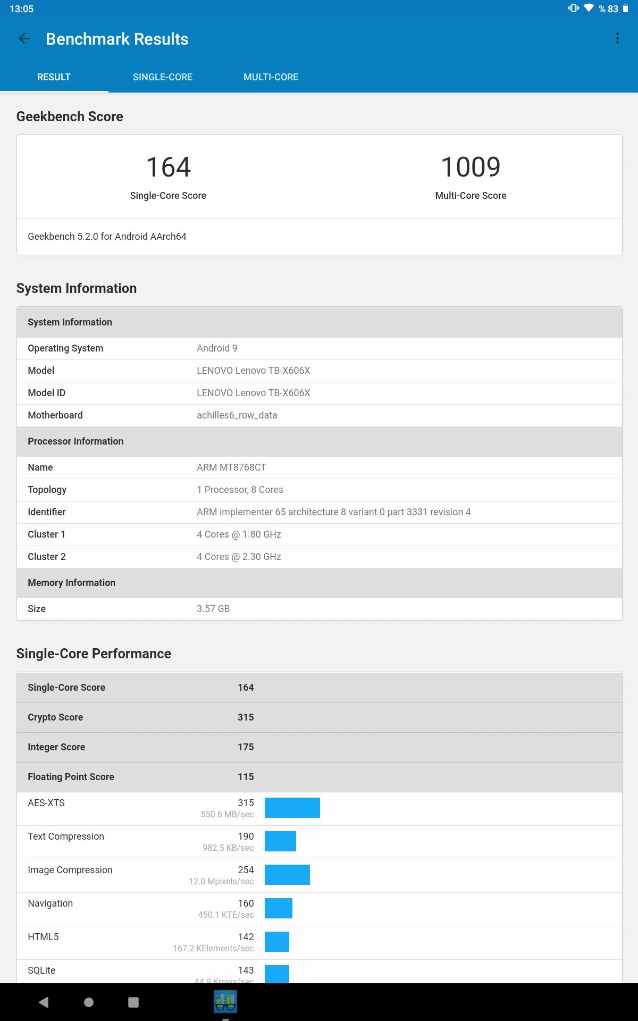Select the Model row value LENOVO Lenovo TB-X606X

coord(254,371)
